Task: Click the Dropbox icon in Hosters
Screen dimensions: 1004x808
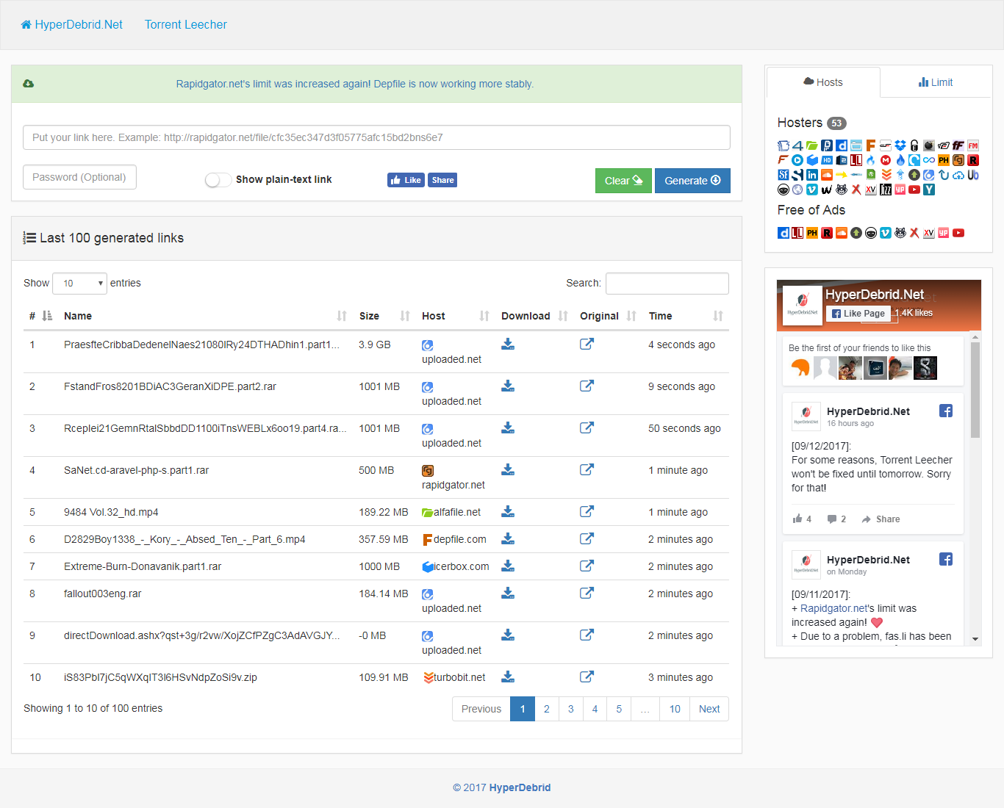Action: coord(900,145)
